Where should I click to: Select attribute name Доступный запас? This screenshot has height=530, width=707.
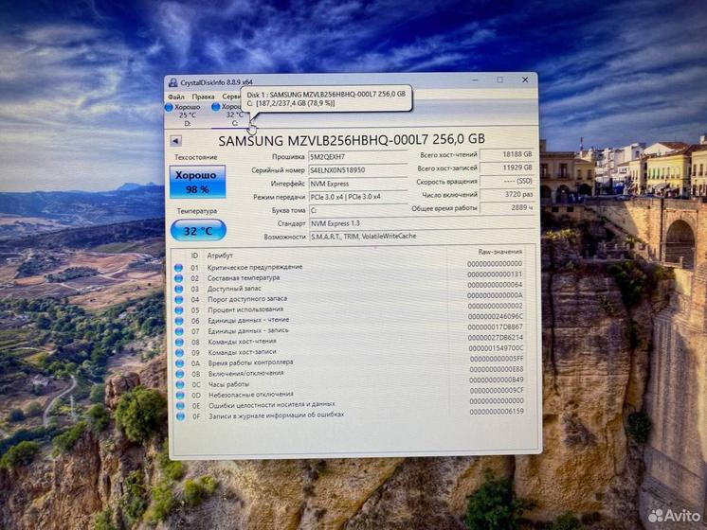[234, 289]
